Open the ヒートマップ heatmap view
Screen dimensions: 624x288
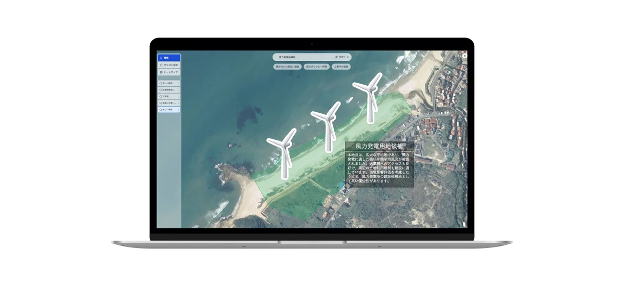170,72
